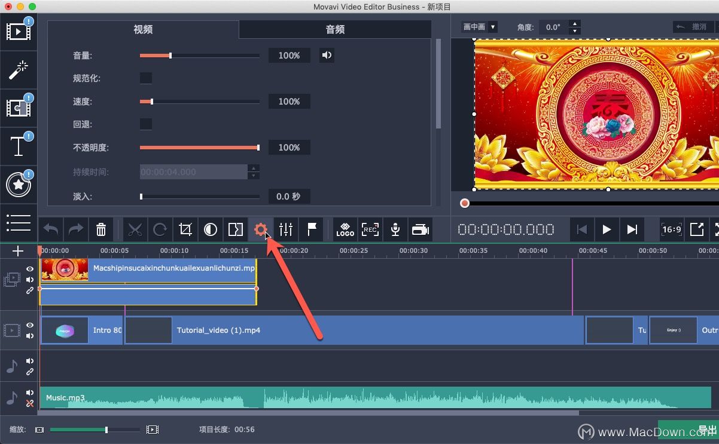Viewport: 719px width, 444px height.
Task: Decrease 持续时间 with the down arrow
Action: (x=254, y=176)
